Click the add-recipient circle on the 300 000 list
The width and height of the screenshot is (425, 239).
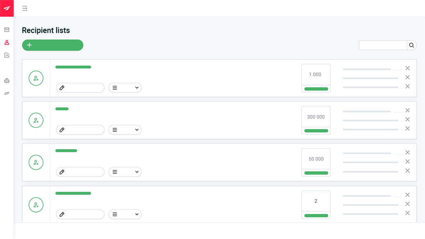(x=36, y=120)
